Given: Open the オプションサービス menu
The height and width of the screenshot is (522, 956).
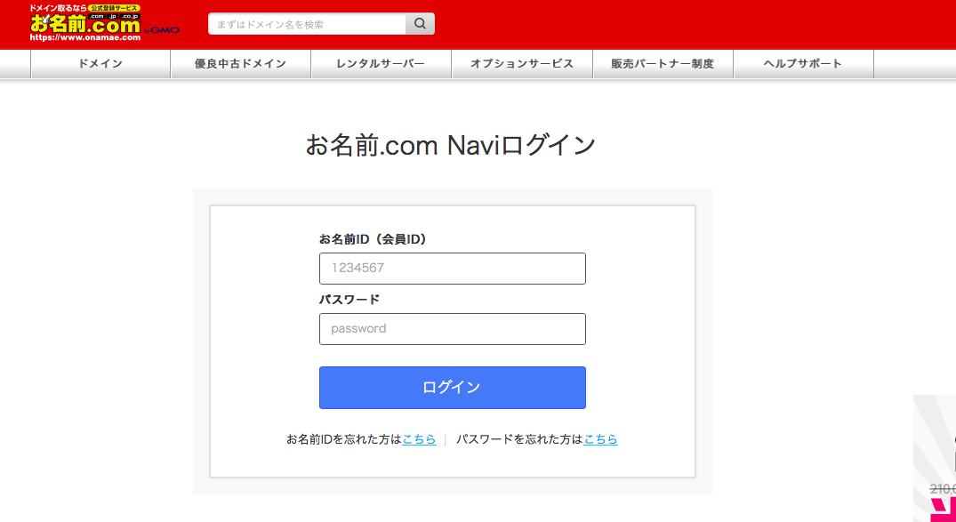Looking at the screenshot, I should pyautogui.click(x=522, y=64).
